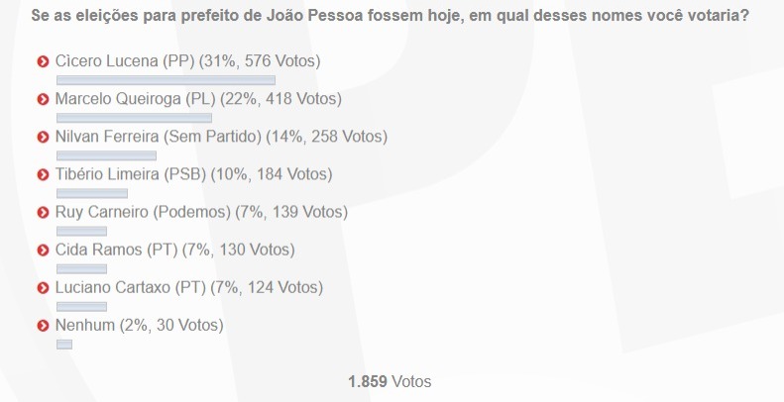The height and width of the screenshot is (402, 784).
Task: Click the Marcelo Queiroga (PL) vote bar
Action: pos(134,118)
